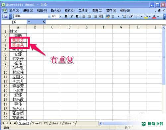Center align the cell text
Screen dimensions: 166x130
click(x=90, y=17)
